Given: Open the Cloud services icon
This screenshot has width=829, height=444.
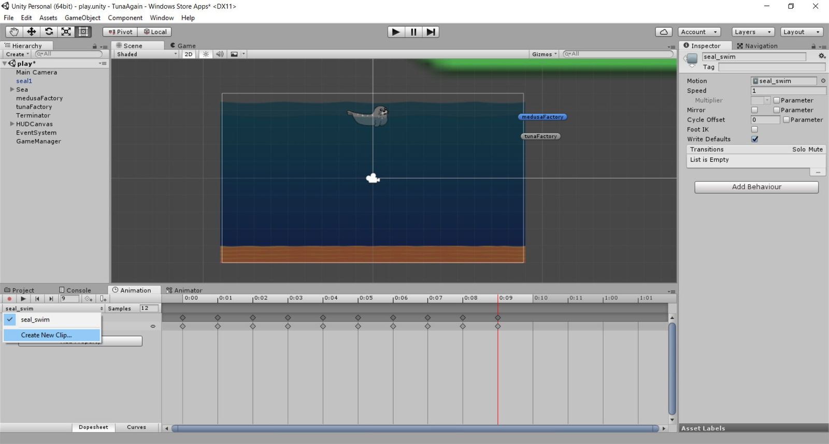Looking at the screenshot, I should coord(664,32).
